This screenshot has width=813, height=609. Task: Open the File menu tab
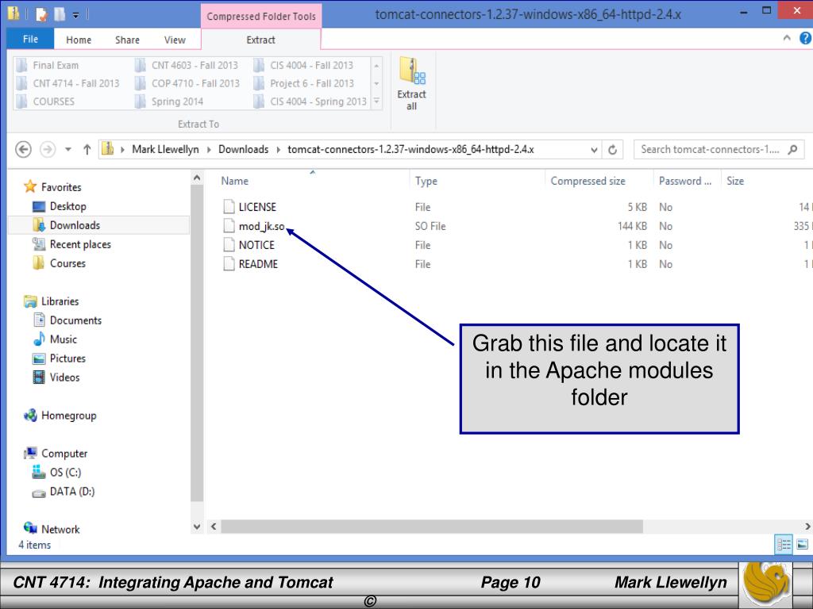tap(30, 39)
